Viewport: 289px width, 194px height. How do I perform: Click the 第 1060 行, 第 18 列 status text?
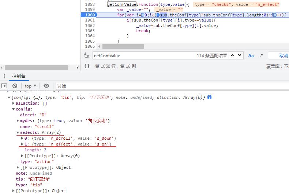pos(115,66)
